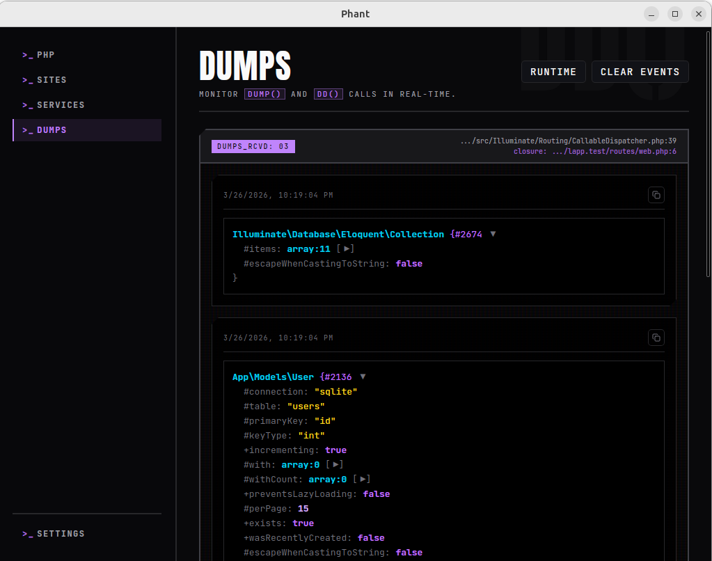Collapse the Eloquent Collection object

493,234
